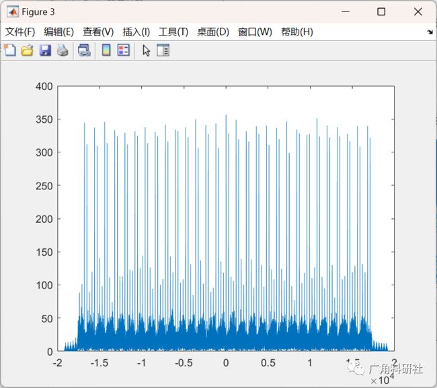Minimize the Figure 3 window
This screenshot has width=437, height=388.
pos(346,11)
